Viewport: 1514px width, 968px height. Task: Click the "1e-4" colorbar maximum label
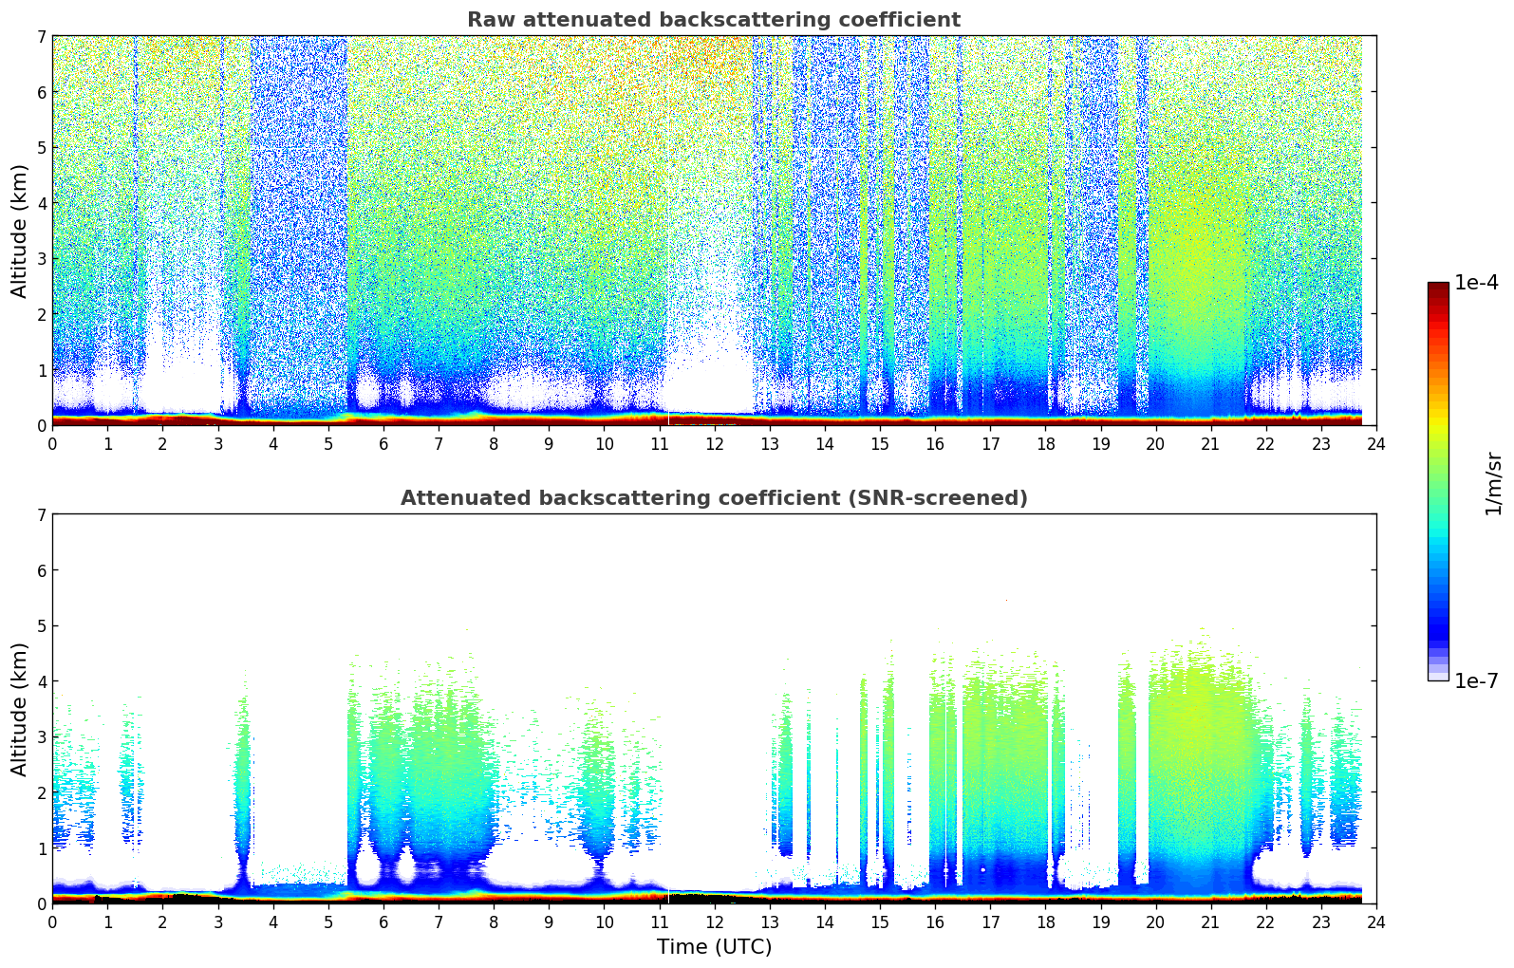[x=1476, y=283]
